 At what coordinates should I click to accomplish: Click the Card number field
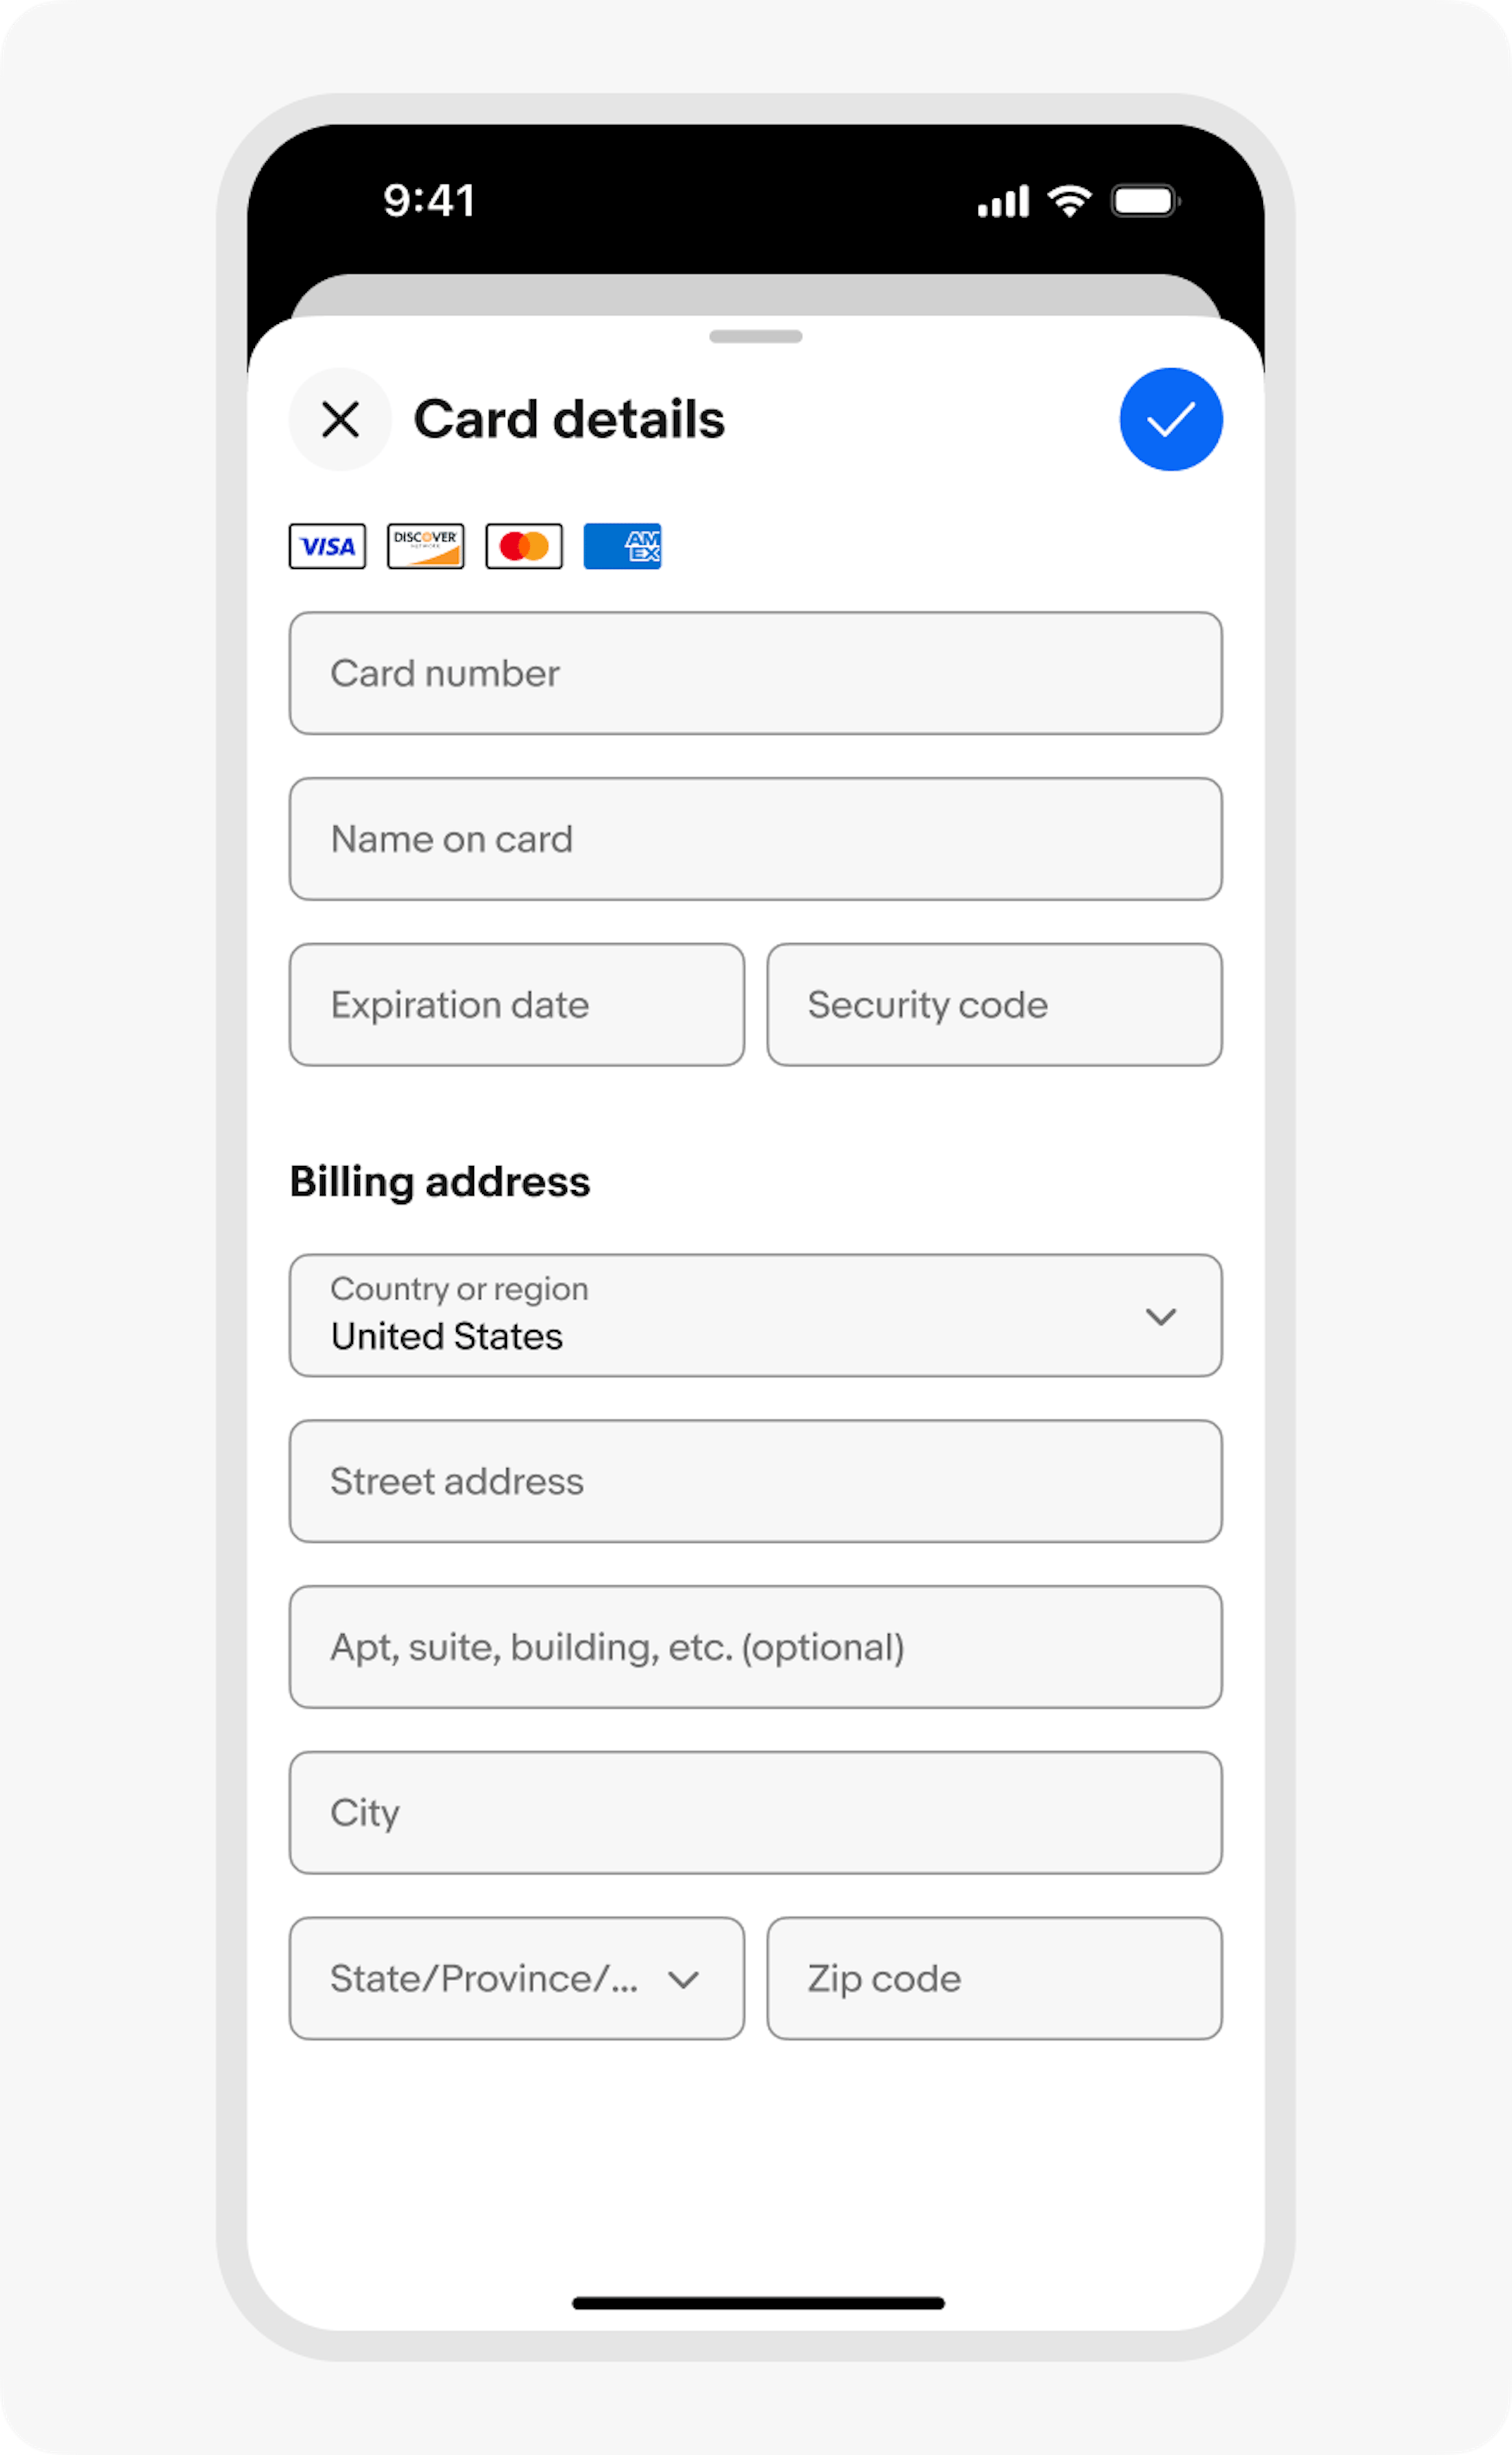(x=755, y=673)
